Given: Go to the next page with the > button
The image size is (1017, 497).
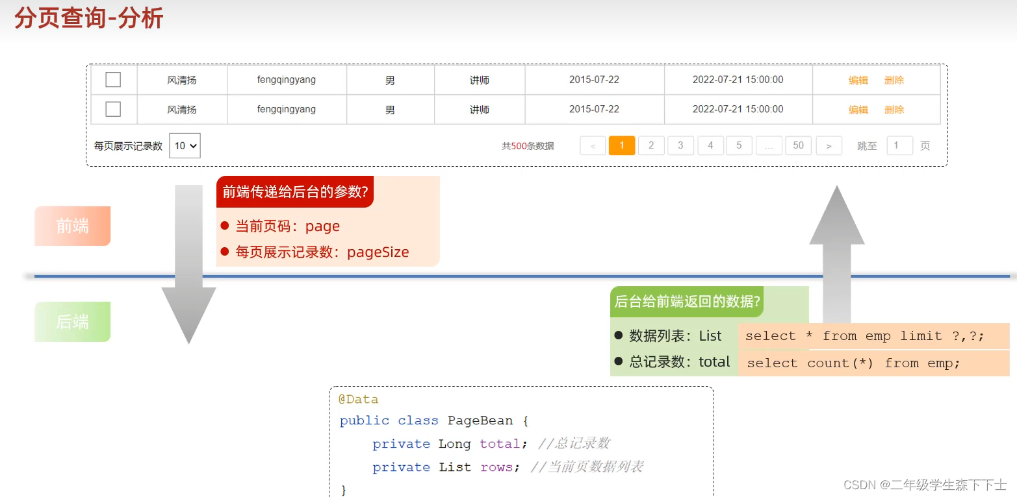Looking at the screenshot, I should 829,146.
